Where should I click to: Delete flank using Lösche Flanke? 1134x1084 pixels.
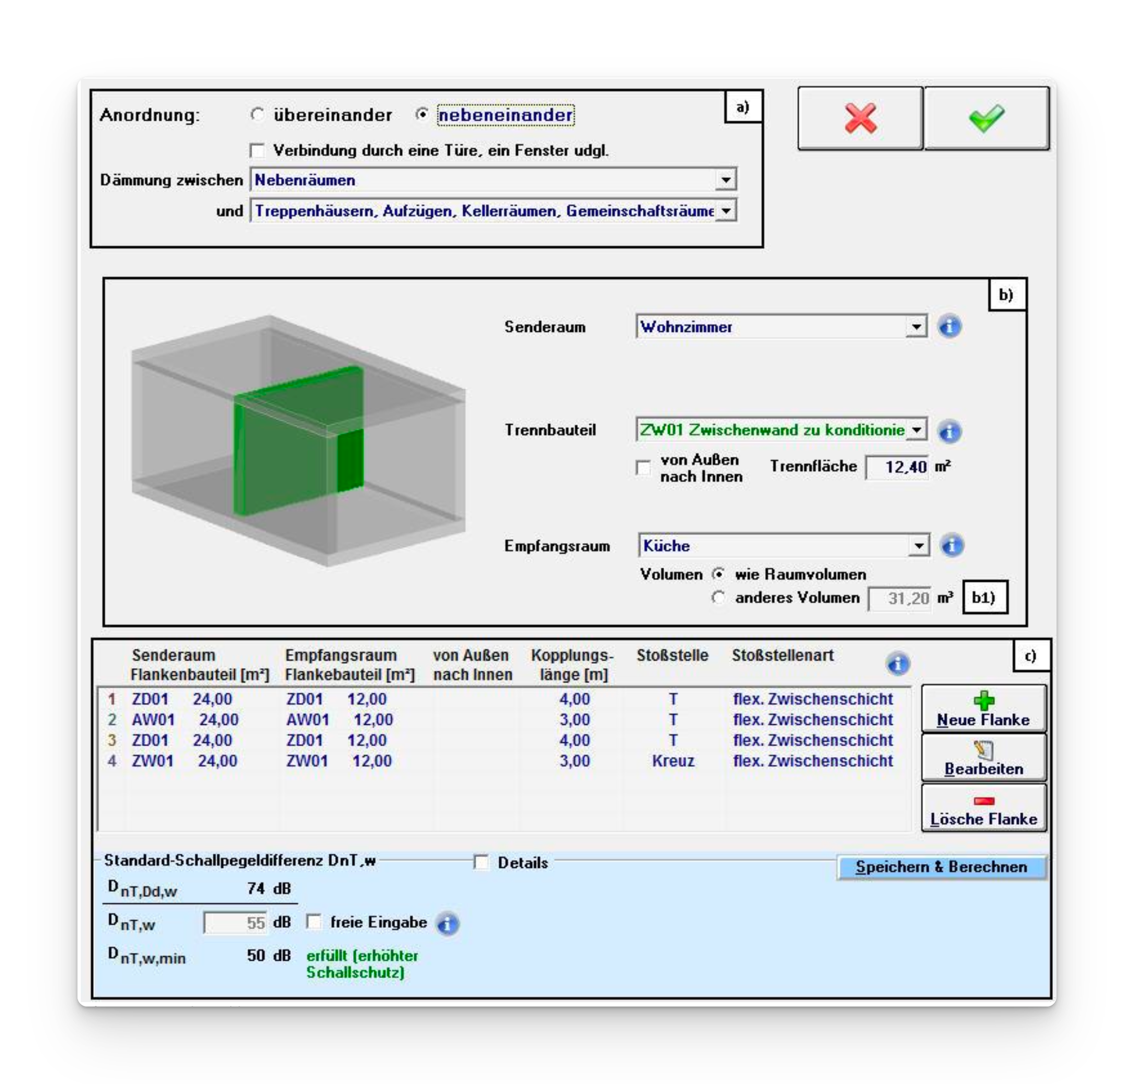click(983, 808)
